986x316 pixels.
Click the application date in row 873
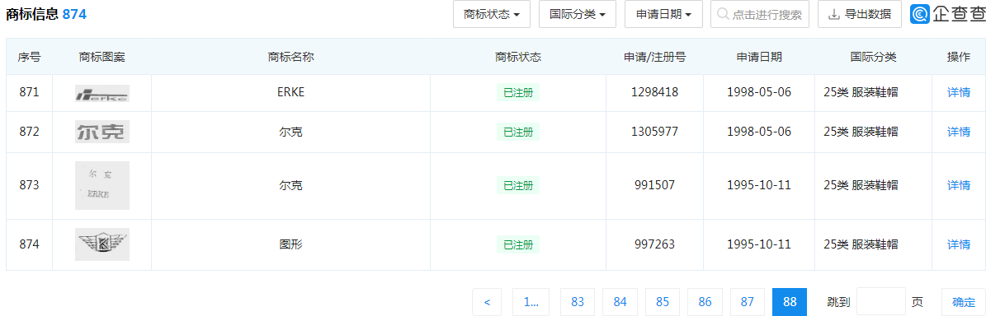[759, 186]
